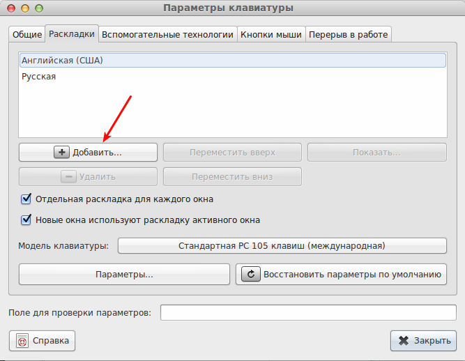Click the X icon on the Закрыть button

coord(404,341)
